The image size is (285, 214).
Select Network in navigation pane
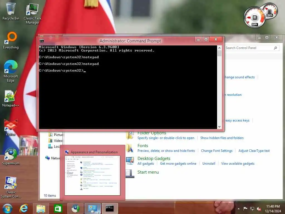click(53, 158)
